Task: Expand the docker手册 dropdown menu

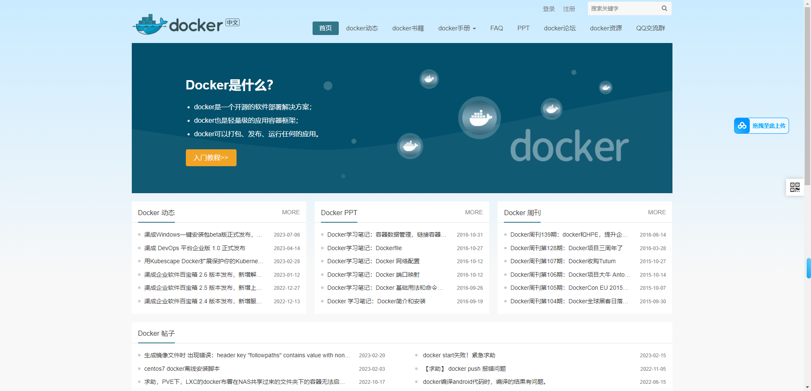Action: click(457, 28)
